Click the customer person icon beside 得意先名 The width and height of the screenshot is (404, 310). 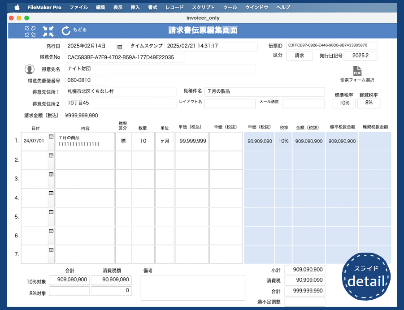tap(30, 69)
